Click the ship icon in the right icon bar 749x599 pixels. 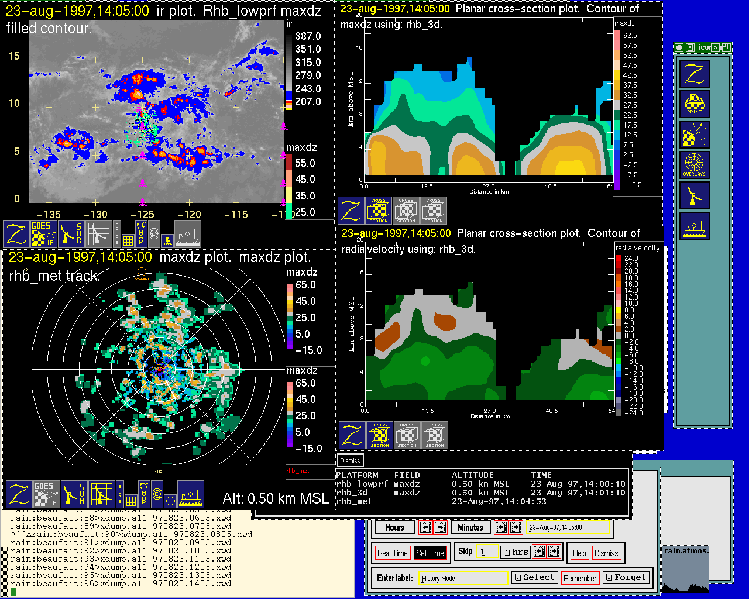tap(694, 226)
